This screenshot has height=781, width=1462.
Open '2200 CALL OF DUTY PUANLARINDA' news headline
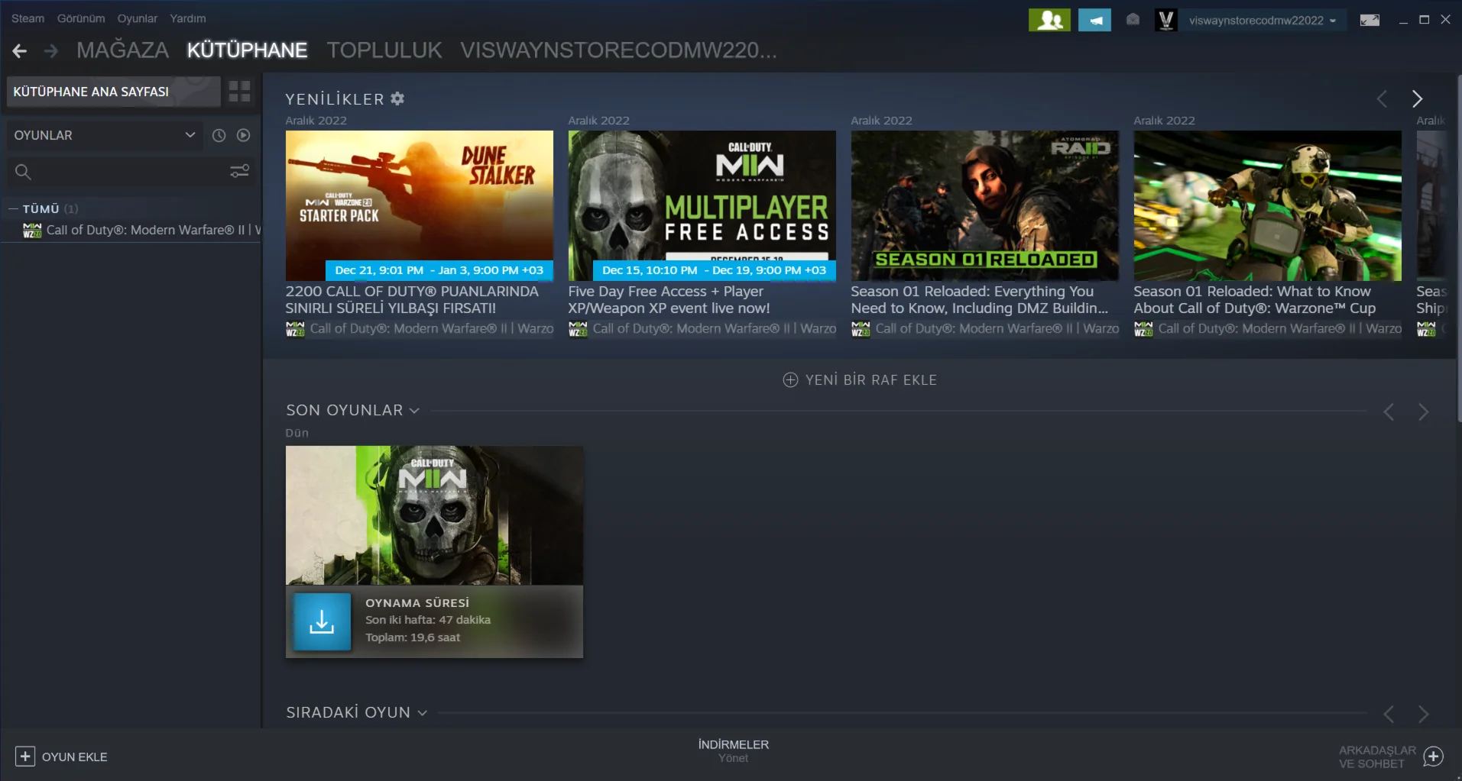click(x=412, y=299)
